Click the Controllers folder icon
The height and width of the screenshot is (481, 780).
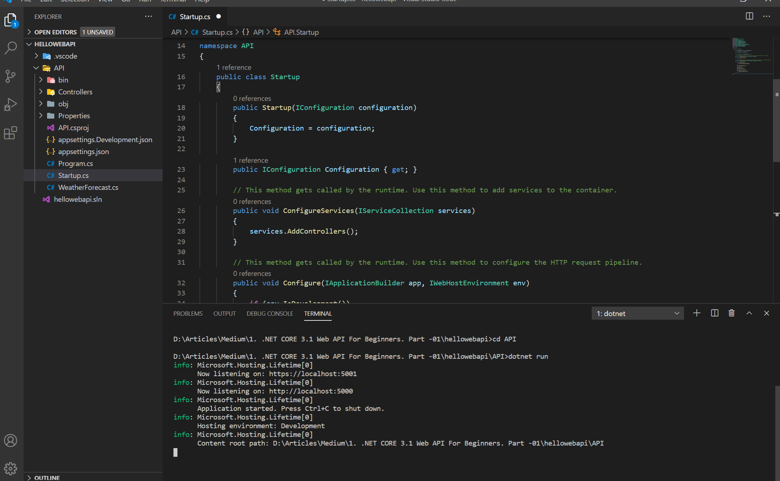click(x=51, y=92)
